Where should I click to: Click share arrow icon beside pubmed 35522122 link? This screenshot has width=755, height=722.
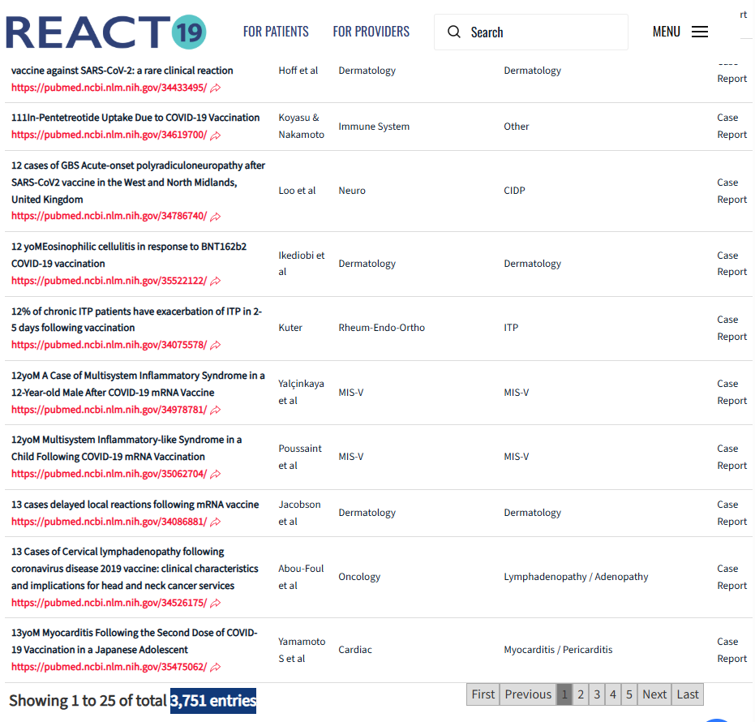tap(216, 281)
